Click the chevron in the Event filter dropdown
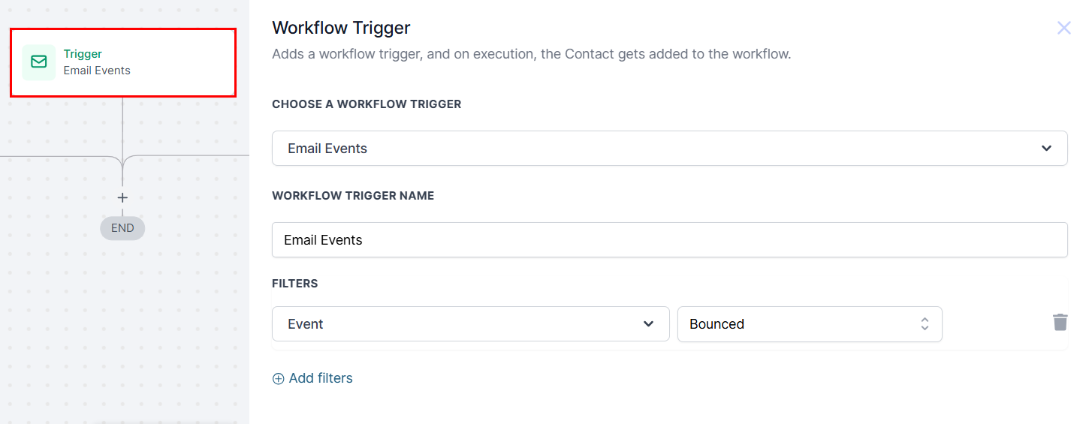Image resolution: width=1089 pixels, height=424 pixels. 649,324
